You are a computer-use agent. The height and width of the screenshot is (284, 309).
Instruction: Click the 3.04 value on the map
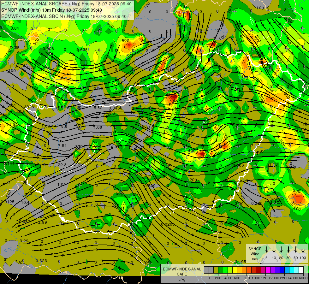pyautogui.click(x=15, y=28)
